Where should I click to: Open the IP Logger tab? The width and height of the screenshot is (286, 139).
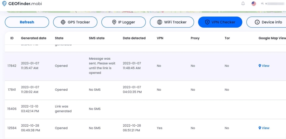point(123,22)
